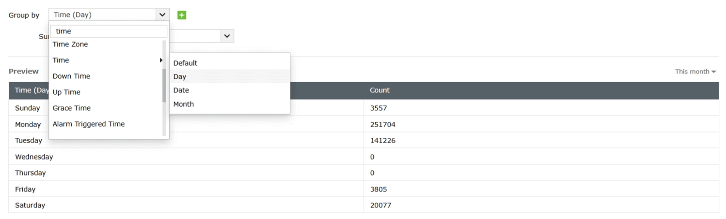The image size is (726, 219).
Task: Select Date from the Time submenu
Action: [181, 90]
